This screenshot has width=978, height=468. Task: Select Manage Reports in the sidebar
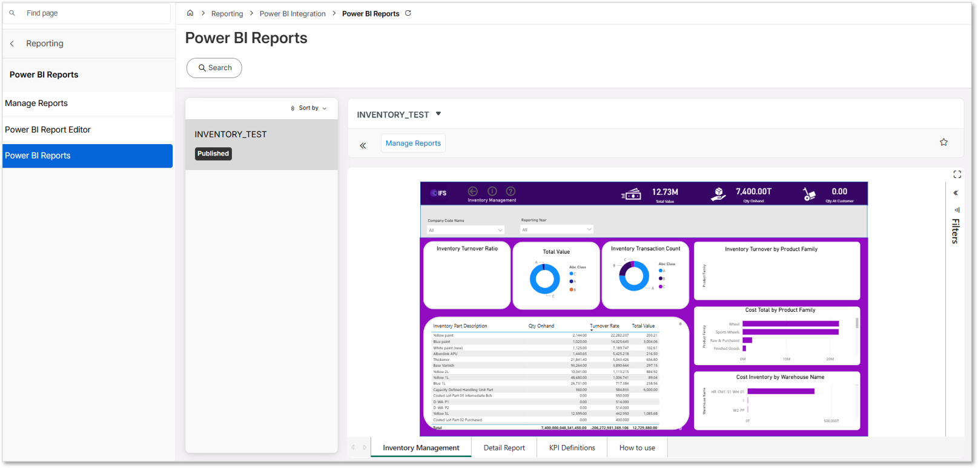tap(88, 104)
